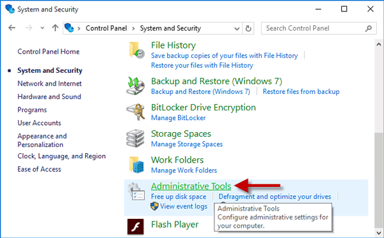The image size is (384, 238).
Task: Open Clock, Language, and Region category
Action: click(61, 156)
